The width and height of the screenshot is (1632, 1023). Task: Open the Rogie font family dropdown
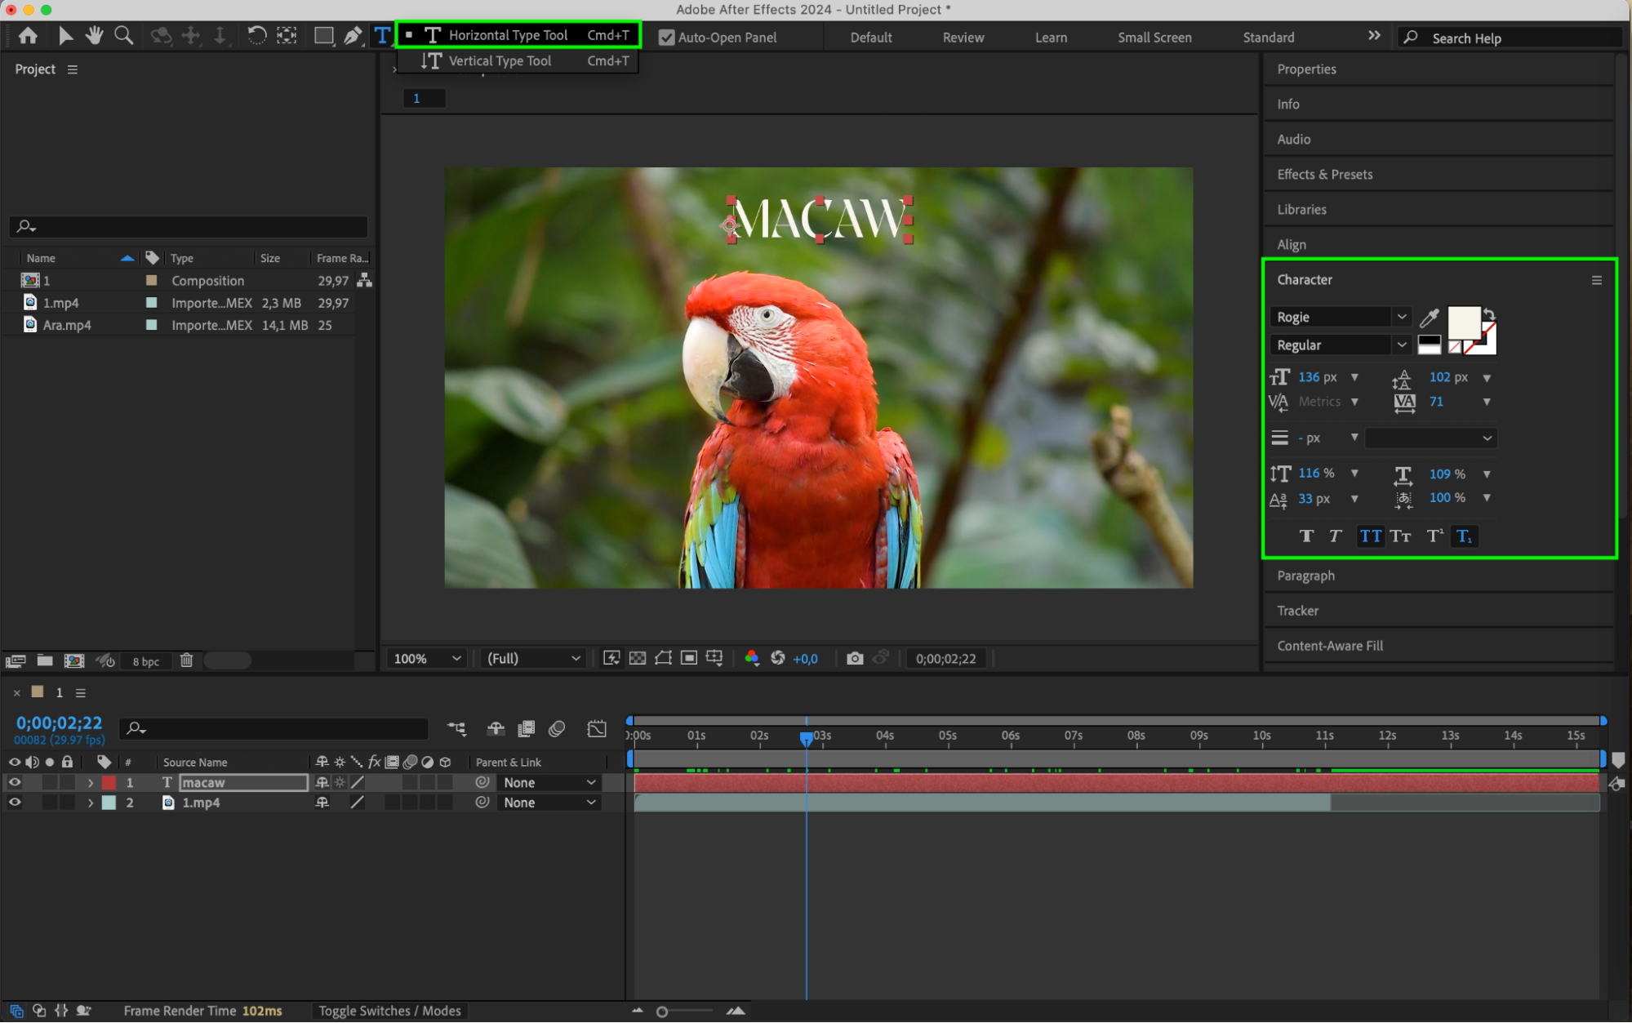point(1401,317)
